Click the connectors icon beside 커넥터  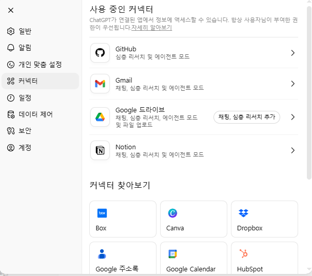tap(11, 81)
